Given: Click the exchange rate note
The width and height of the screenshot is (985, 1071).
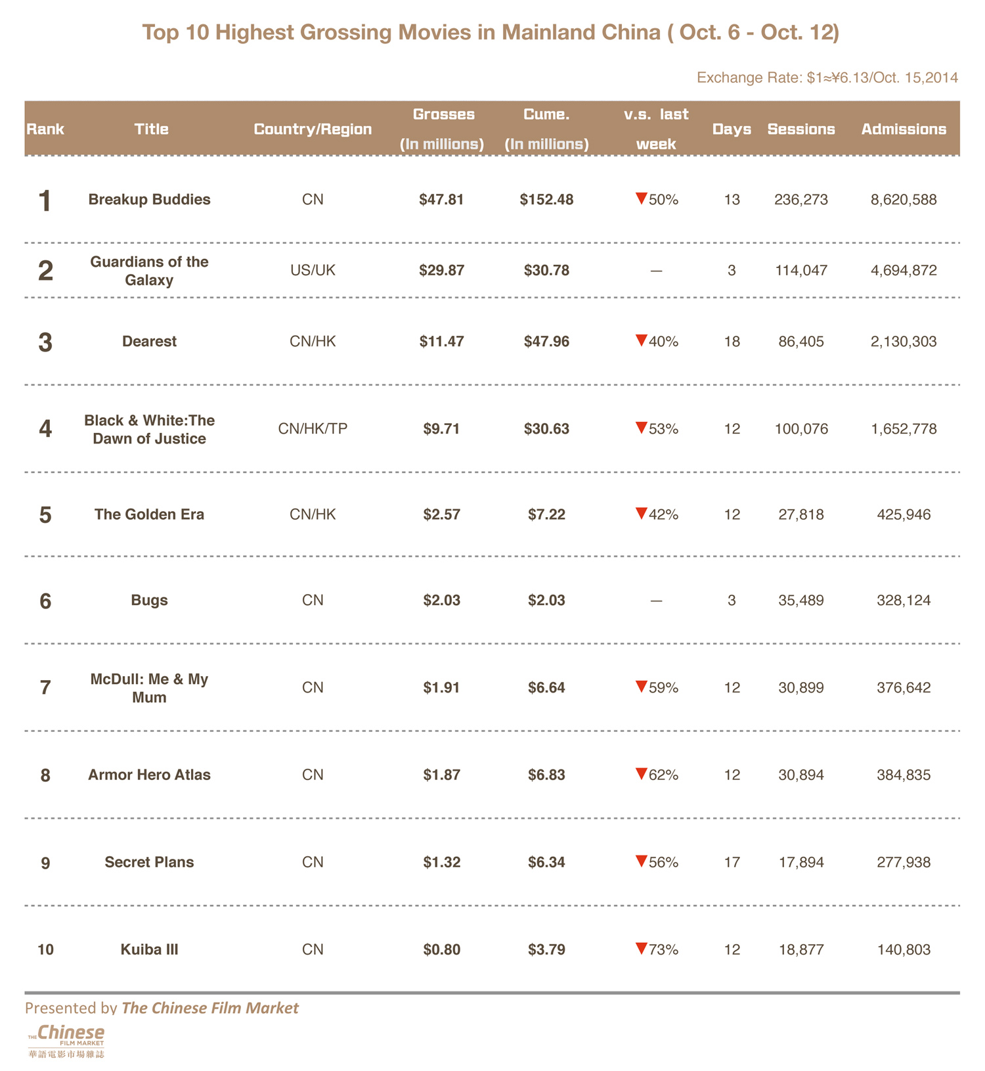Looking at the screenshot, I should click(x=827, y=78).
